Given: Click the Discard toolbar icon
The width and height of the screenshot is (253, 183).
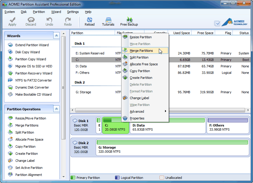Looking at the screenshot, I should [x=31, y=21].
